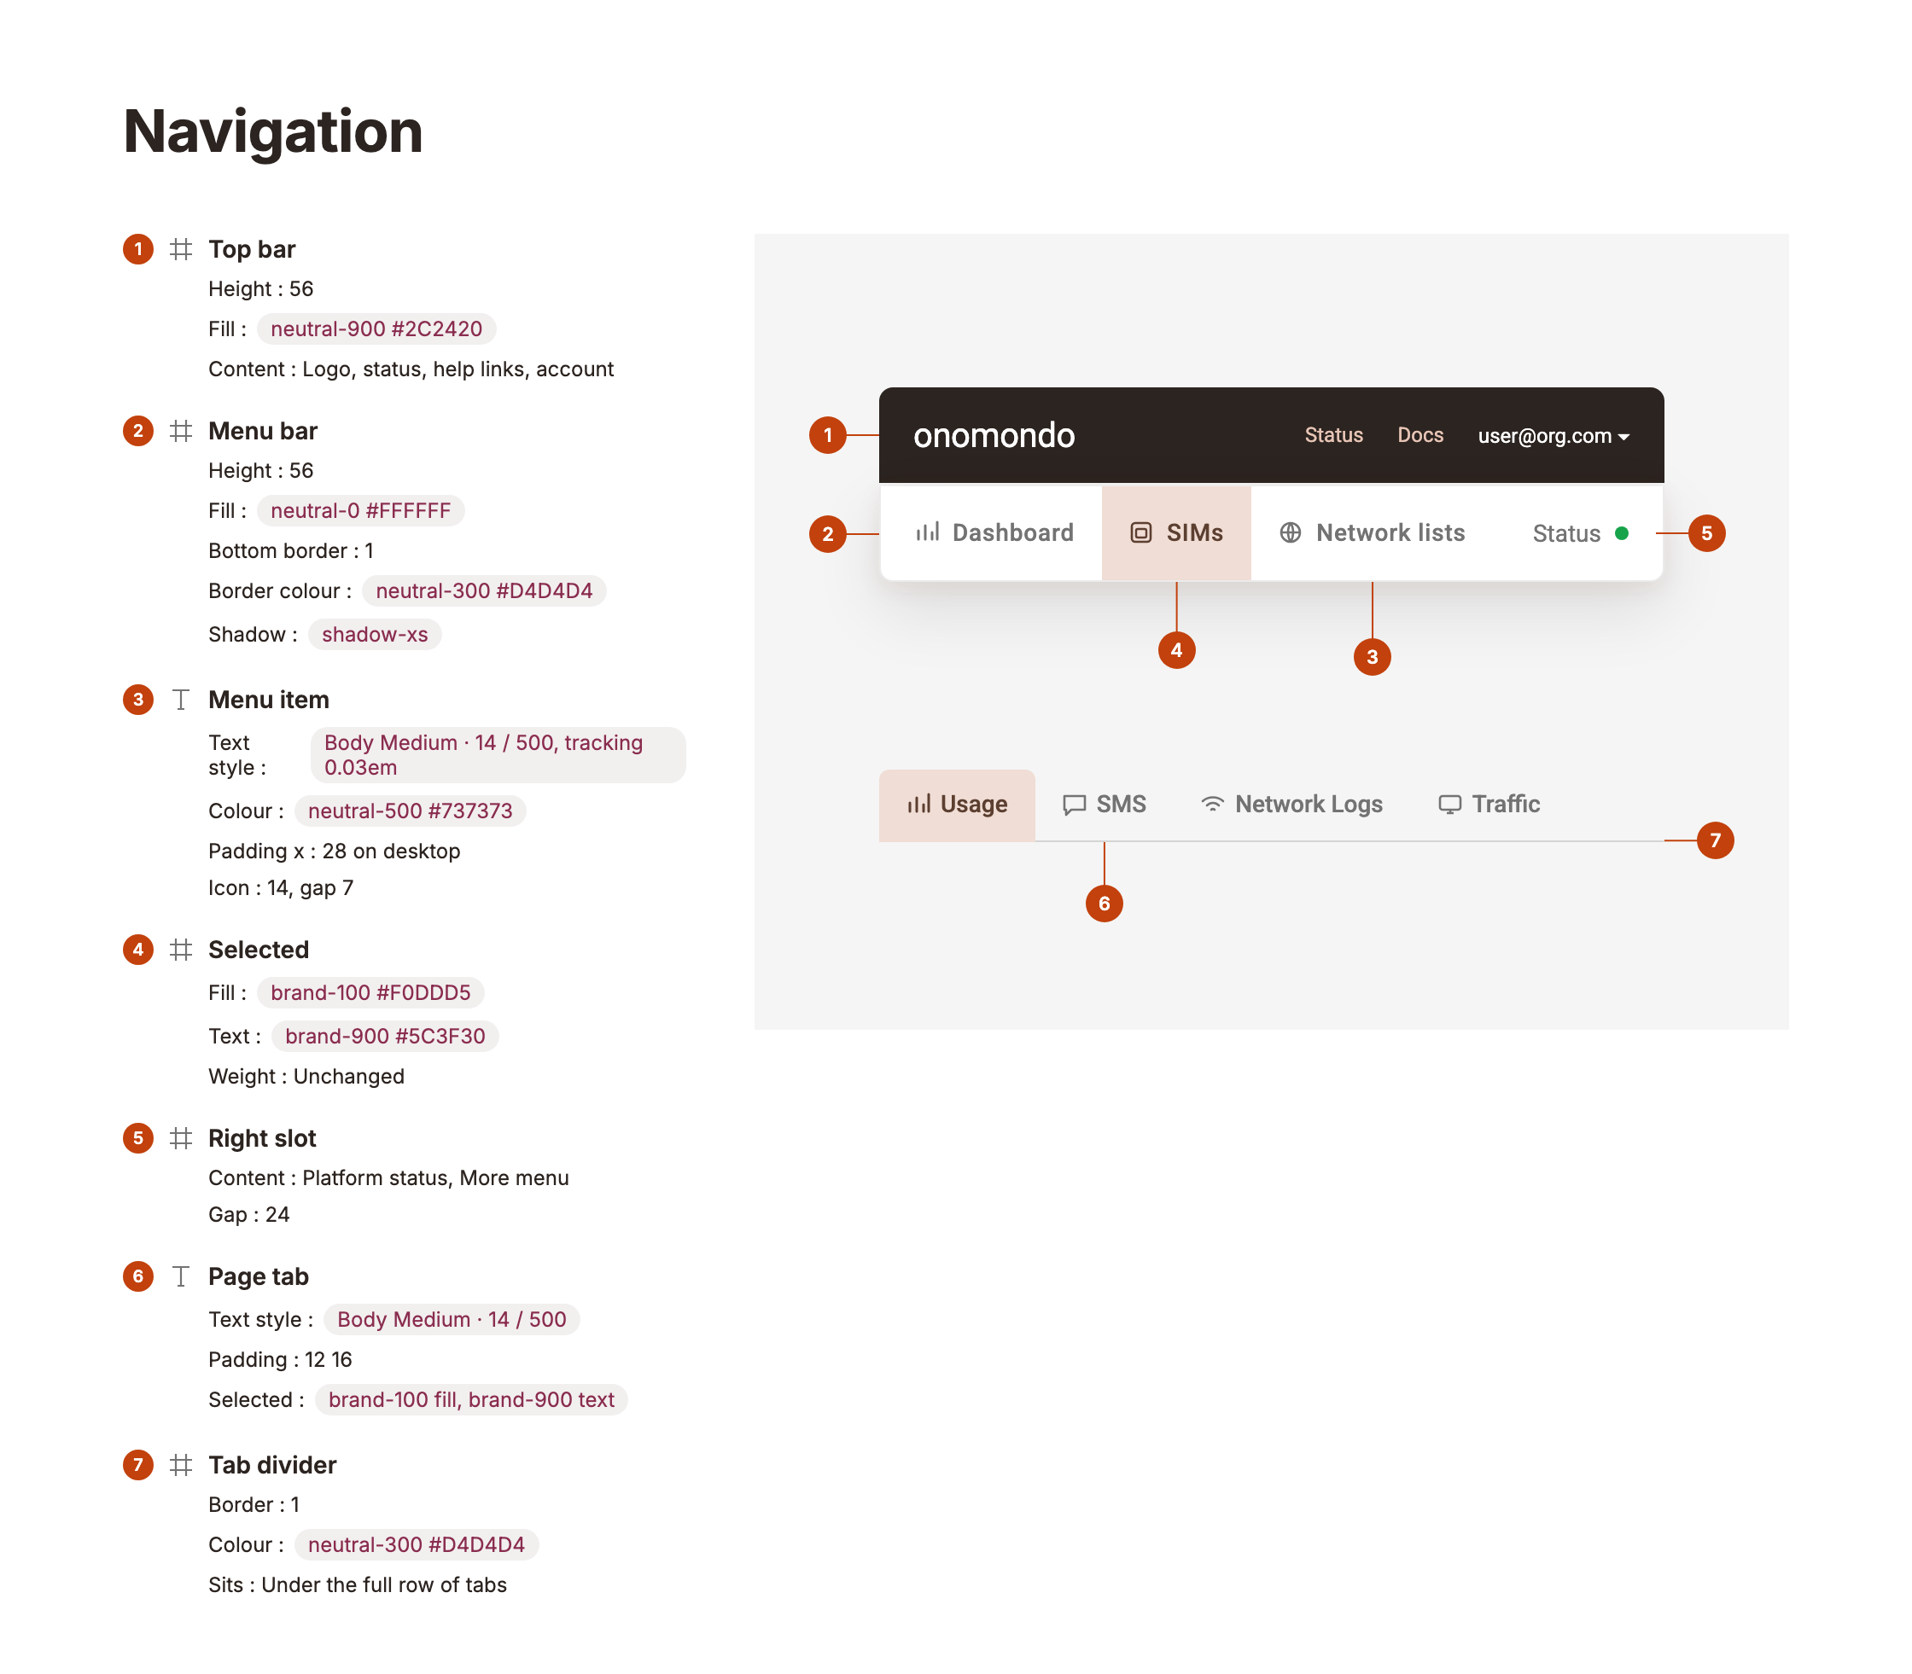Open the Status link in the dark top bar
Screen dimensions: 1912x1674
tap(1333, 435)
